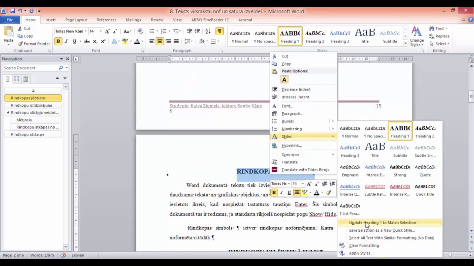Open the ribbon Font size dropdown
Viewport: 474px width, 266px height.
[101, 31]
